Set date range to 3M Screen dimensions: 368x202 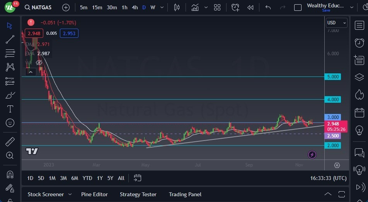coord(63,178)
